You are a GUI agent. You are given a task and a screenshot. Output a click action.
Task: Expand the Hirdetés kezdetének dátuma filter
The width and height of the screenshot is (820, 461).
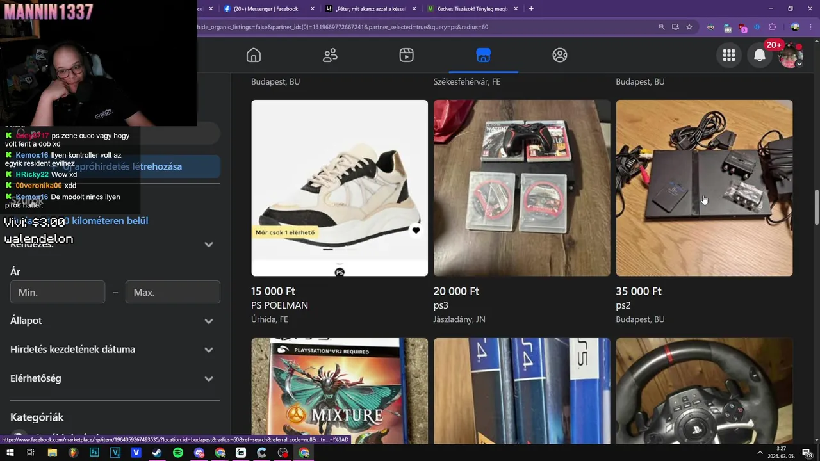click(115, 349)
